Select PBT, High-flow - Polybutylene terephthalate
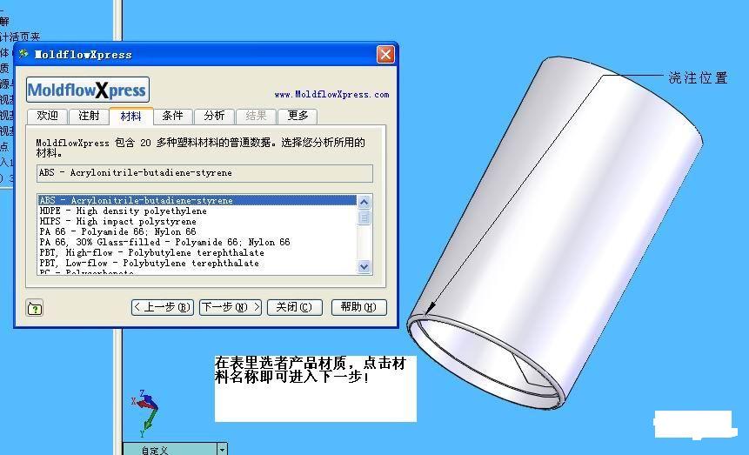 pos(197,253)
